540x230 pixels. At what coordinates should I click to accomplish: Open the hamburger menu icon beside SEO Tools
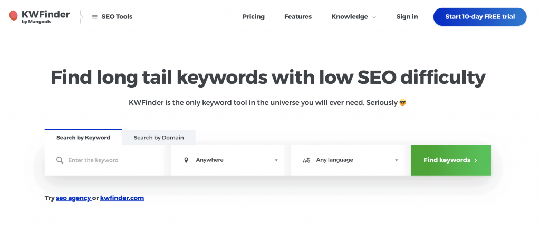[x=95, y=17]
